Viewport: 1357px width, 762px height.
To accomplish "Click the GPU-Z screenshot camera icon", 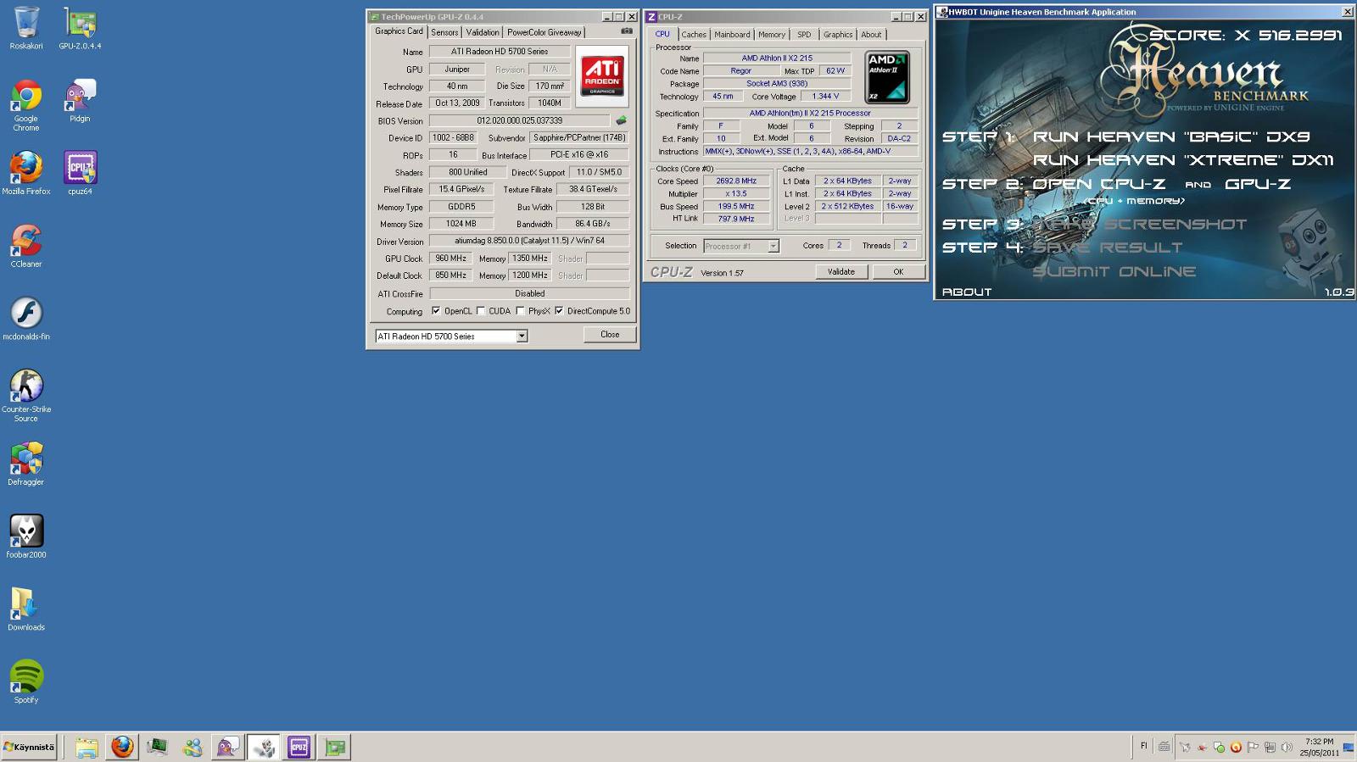I will tap(627, 31).
